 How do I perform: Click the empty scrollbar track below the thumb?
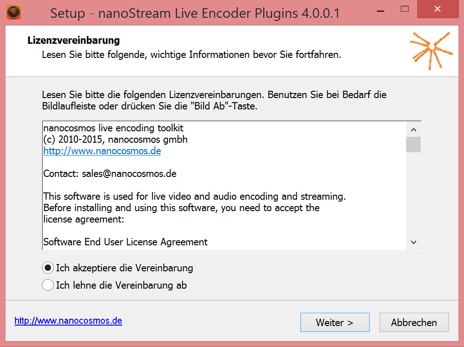[413, 196]
